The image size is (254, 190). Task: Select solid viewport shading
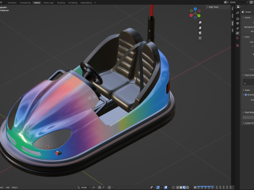tap(181, 187)
